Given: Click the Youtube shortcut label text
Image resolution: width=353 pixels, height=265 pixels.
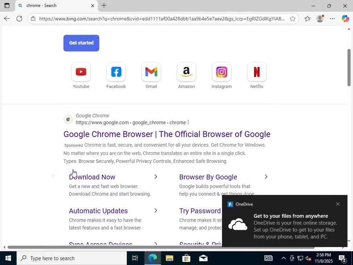Looking at the screenshot, I should click(81, 87).
